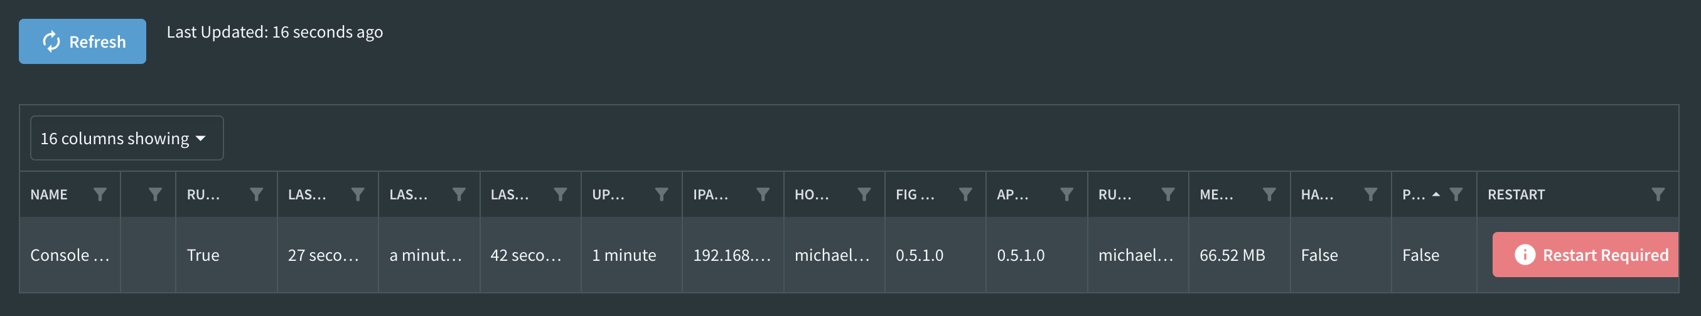Open filter for the HO... column

click(864, 194)
